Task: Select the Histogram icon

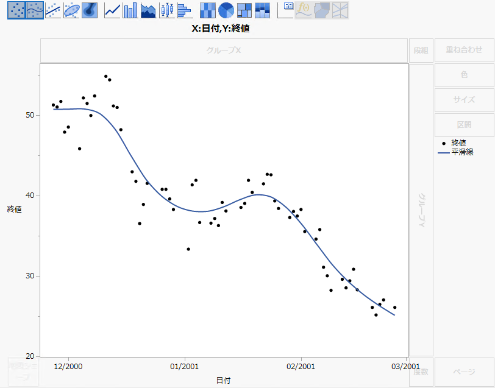Action: tap(185, 10)
